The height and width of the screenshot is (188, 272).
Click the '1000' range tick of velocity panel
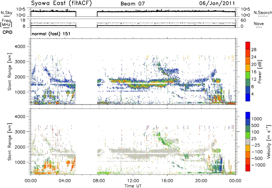click(x=20, y=162)
